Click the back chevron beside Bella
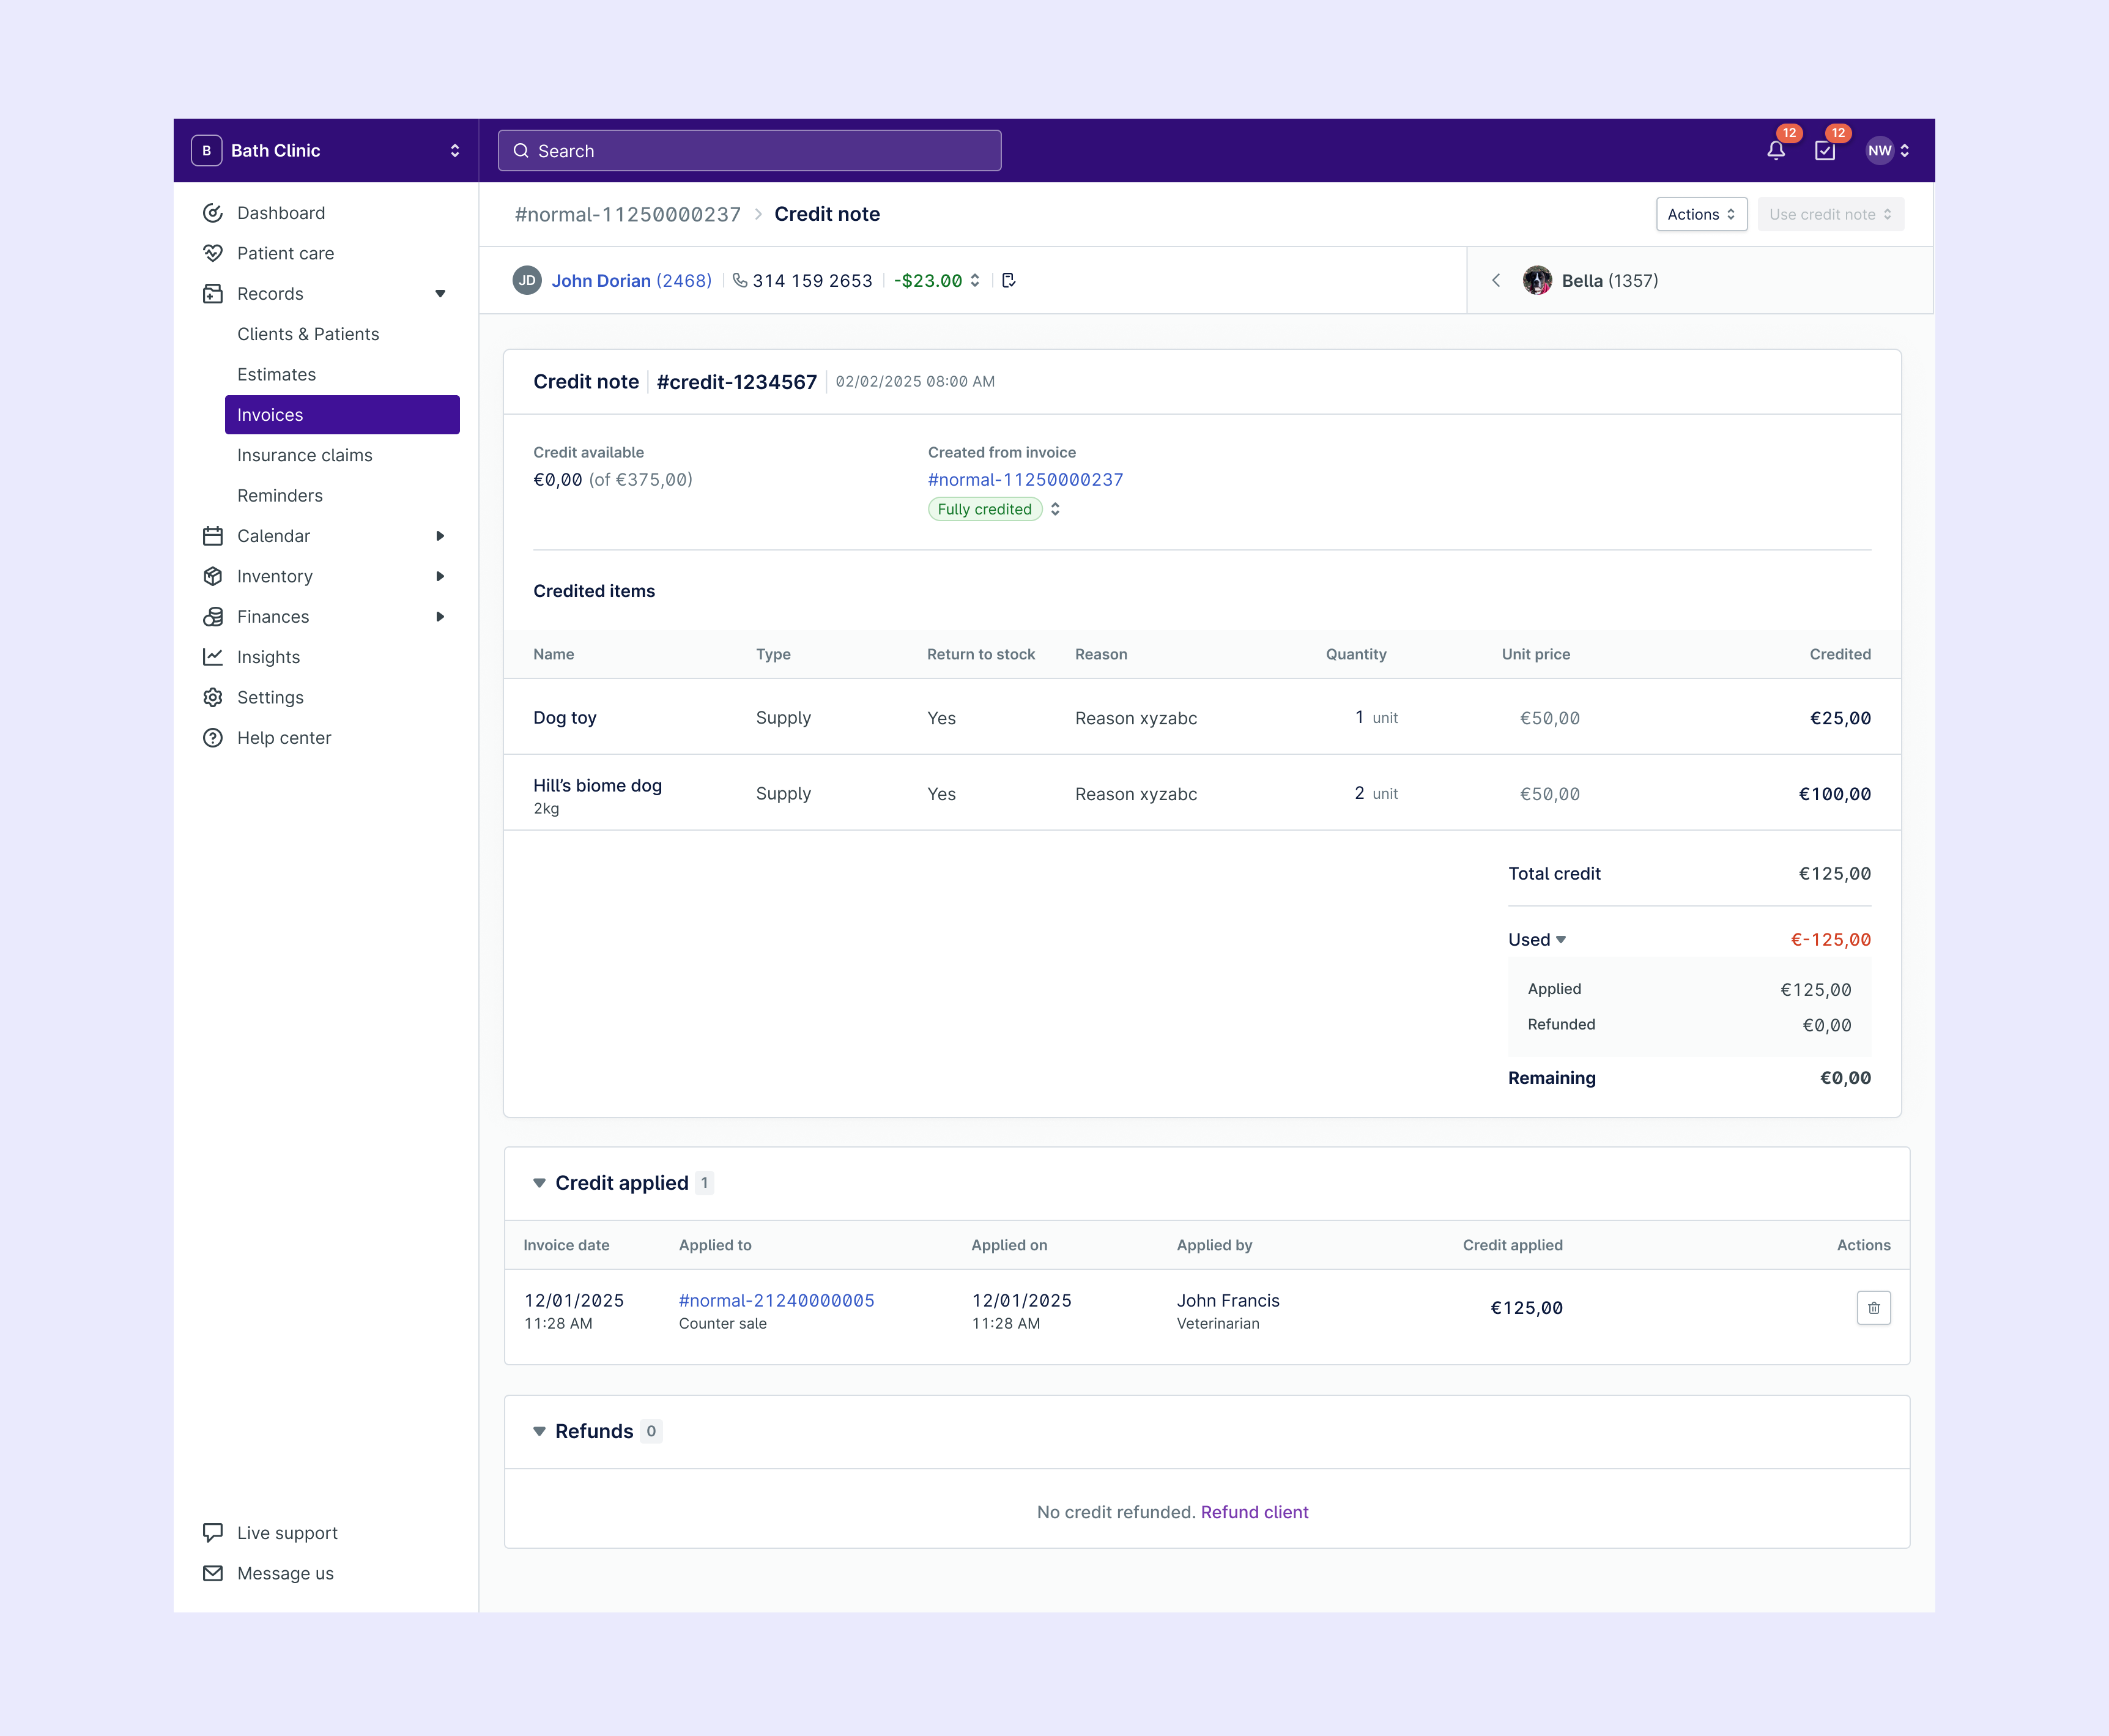The image size is (2109, 1736). tap(1496, 281)
